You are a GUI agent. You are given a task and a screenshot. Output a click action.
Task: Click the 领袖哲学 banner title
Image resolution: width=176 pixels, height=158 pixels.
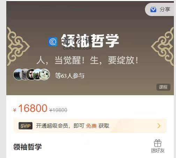[90, 41]
